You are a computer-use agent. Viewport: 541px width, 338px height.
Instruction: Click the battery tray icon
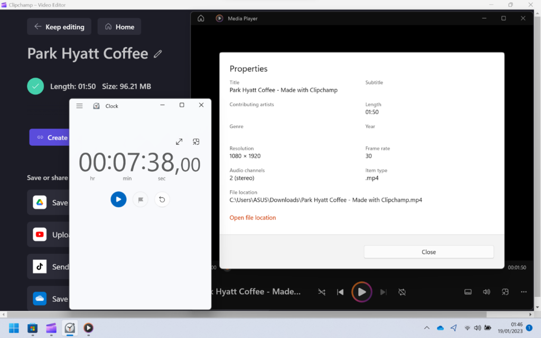(488, 328)
